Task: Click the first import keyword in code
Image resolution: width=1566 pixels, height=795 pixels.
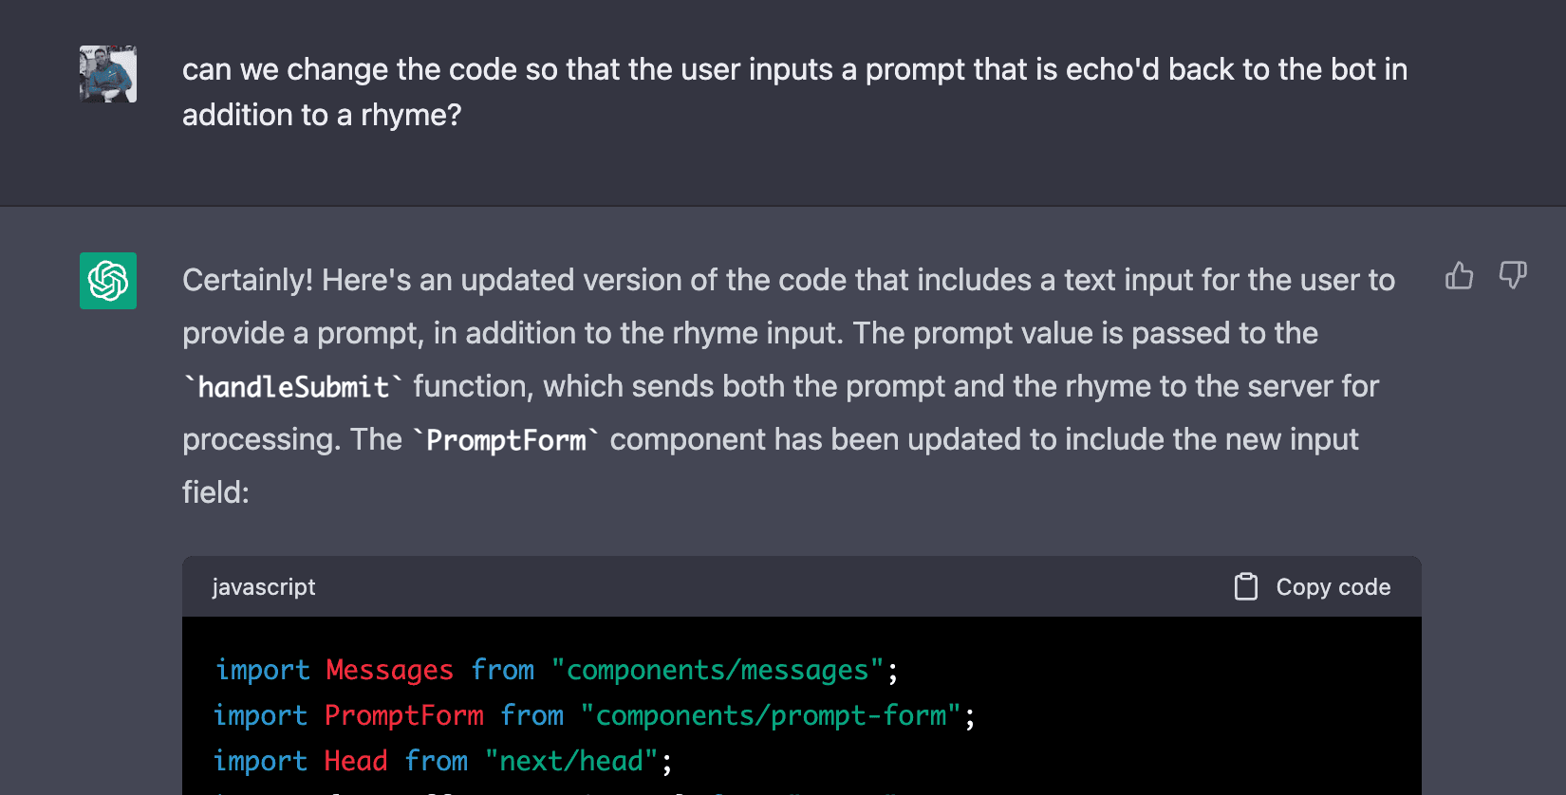Action: pyautogui.click(x=262, y=670)
